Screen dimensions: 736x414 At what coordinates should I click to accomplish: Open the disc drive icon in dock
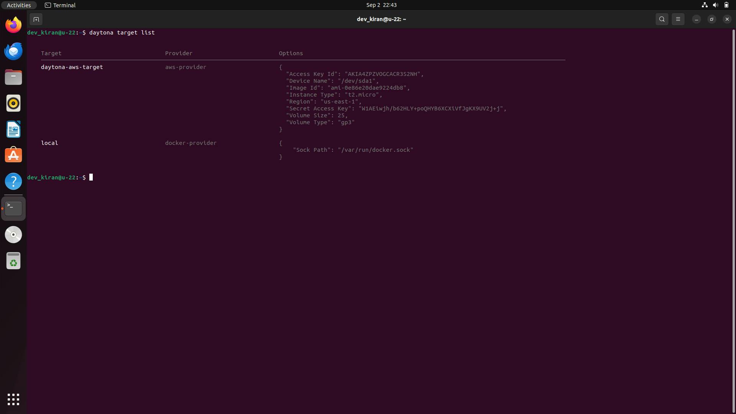coord(13,235)
